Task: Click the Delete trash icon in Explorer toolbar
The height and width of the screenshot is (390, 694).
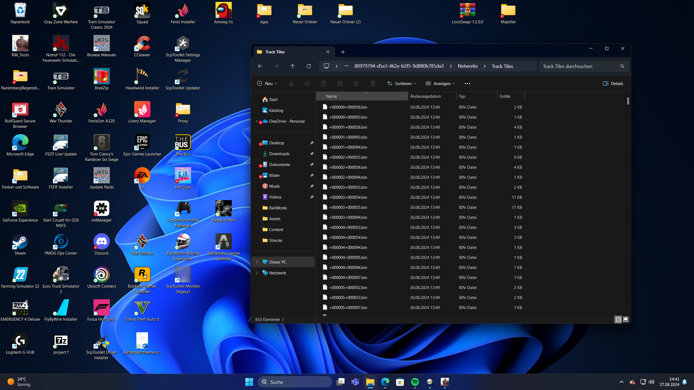Action: tap(373, 83)
